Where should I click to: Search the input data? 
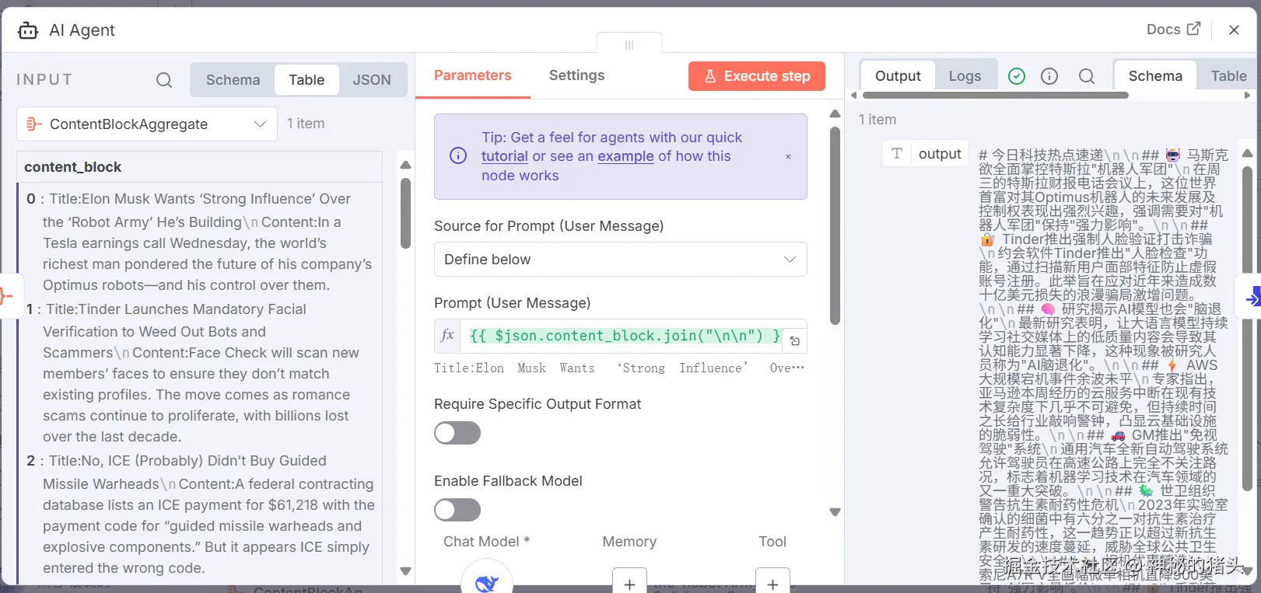pyautogui.click(x=164, y=79)
